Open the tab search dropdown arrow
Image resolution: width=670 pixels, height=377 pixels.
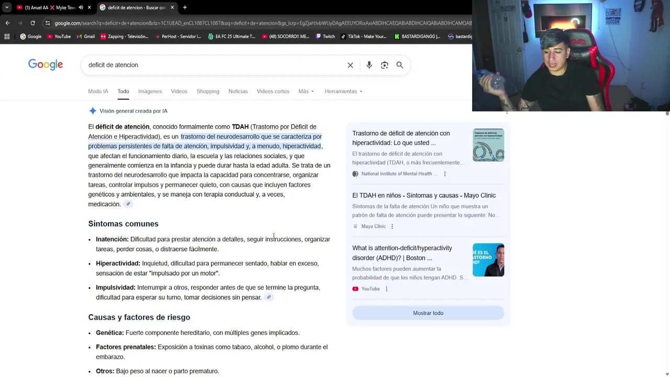[7, 7]
